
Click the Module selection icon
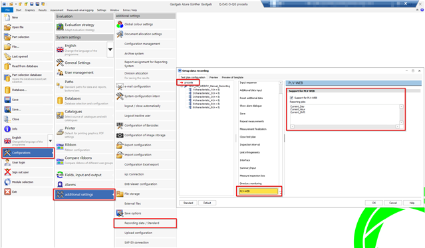[7, 182]
